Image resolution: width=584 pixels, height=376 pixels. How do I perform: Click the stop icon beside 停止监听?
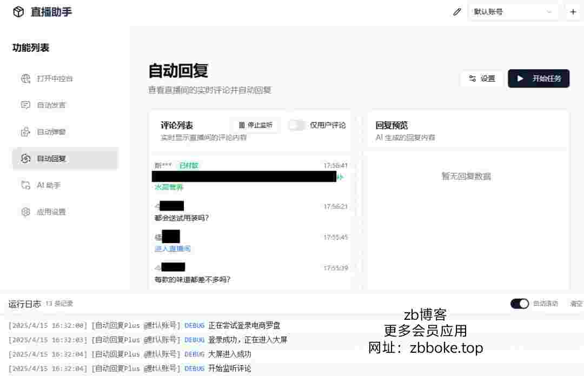[242, 125]
